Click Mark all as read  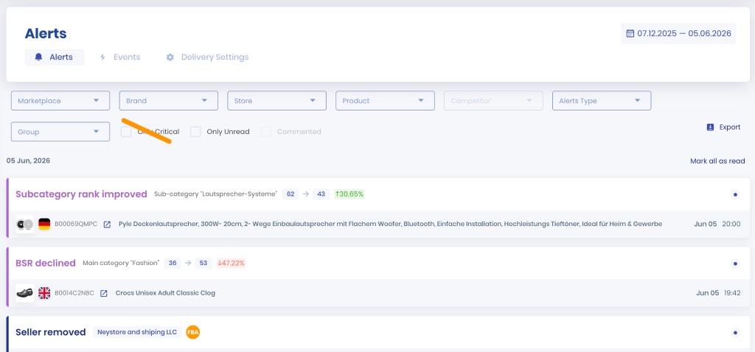[x=717, y=161]
